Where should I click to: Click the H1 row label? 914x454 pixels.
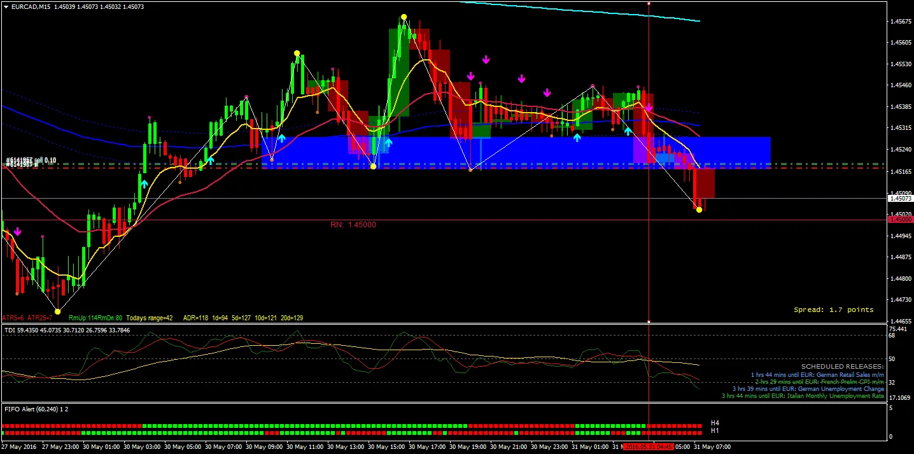[x=715, y=431]
